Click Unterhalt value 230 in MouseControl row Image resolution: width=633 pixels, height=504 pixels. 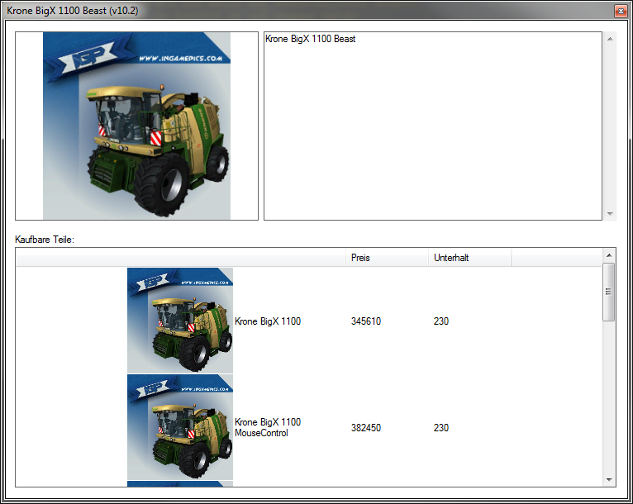tap(440, 428)
